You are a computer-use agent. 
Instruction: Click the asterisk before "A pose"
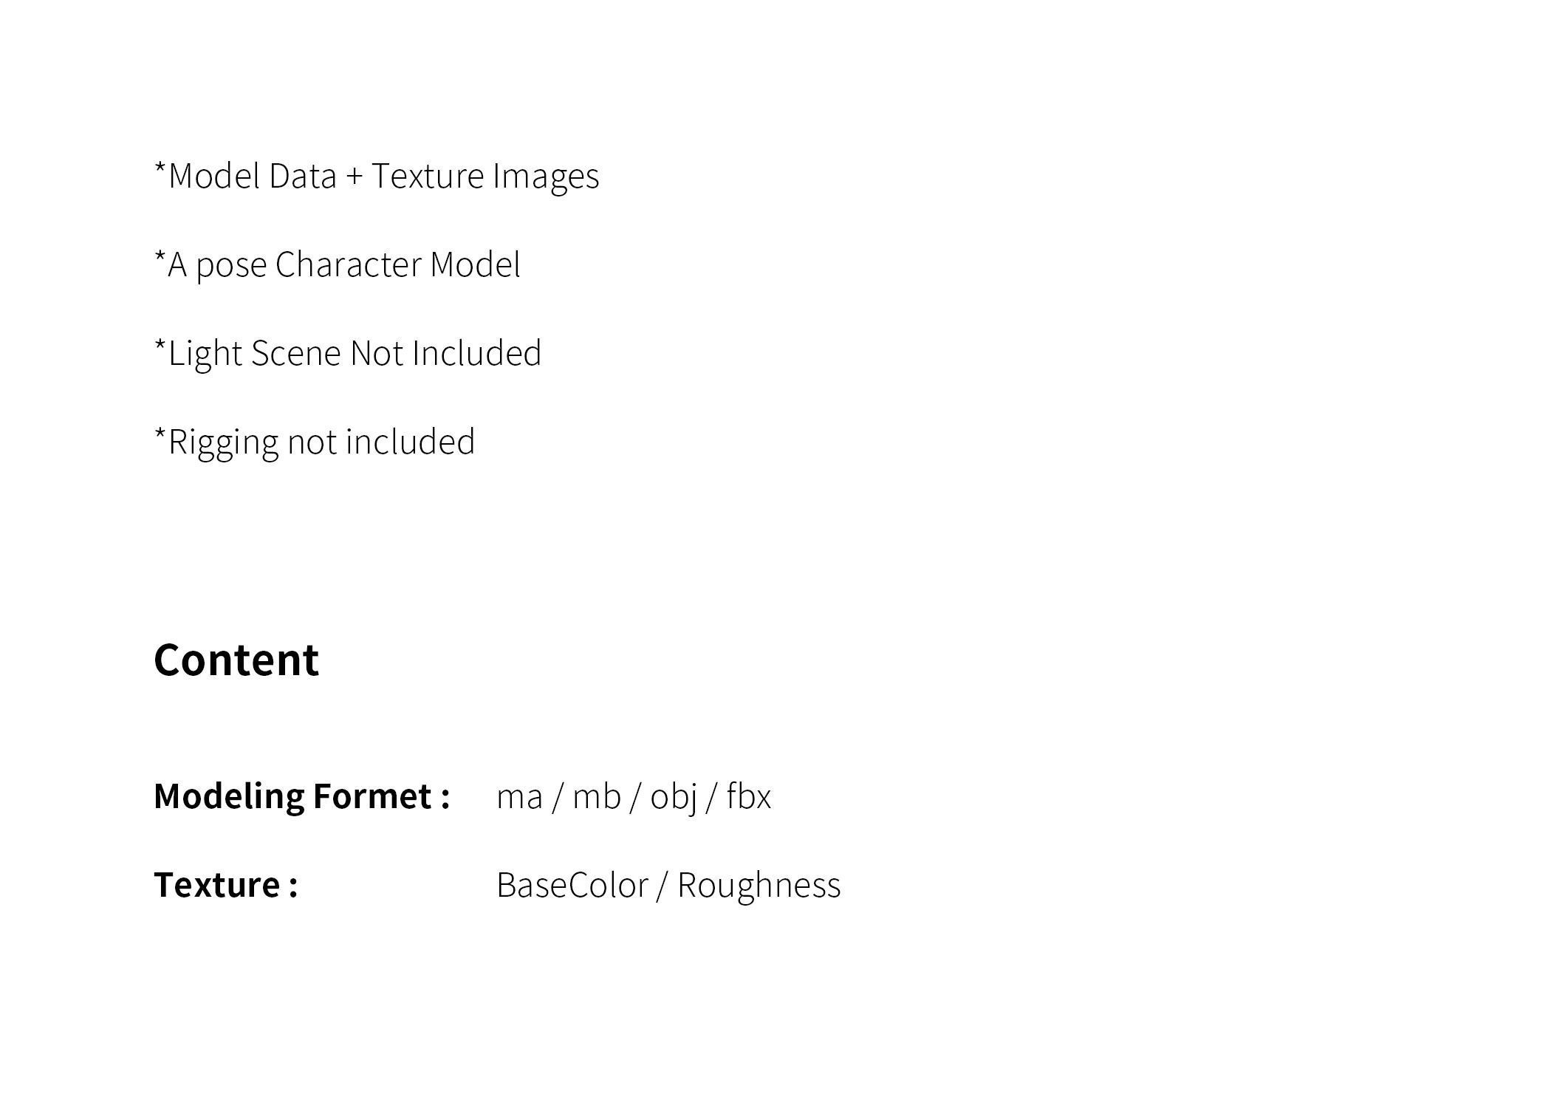click(x=160, y=256)
